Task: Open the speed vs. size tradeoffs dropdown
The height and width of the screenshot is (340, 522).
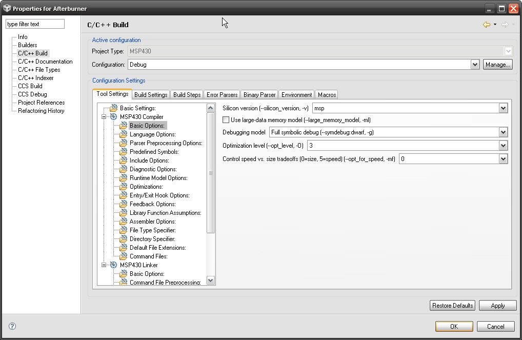Action: click(503, 159)
